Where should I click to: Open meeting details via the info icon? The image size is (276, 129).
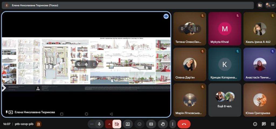pyautogui.click(x=255, y=124)
